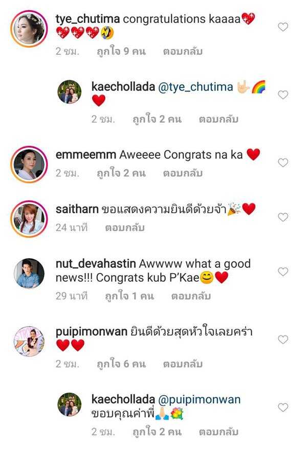Image resolution: width=307 pixels, height=454 pixels.
Task: Open tye_chutima's profile picture
Action: tap(29, 29)
